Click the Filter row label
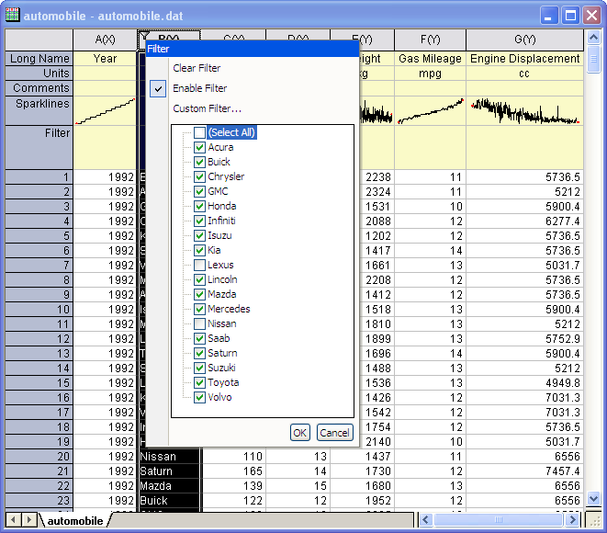 [x=39, y=147]
